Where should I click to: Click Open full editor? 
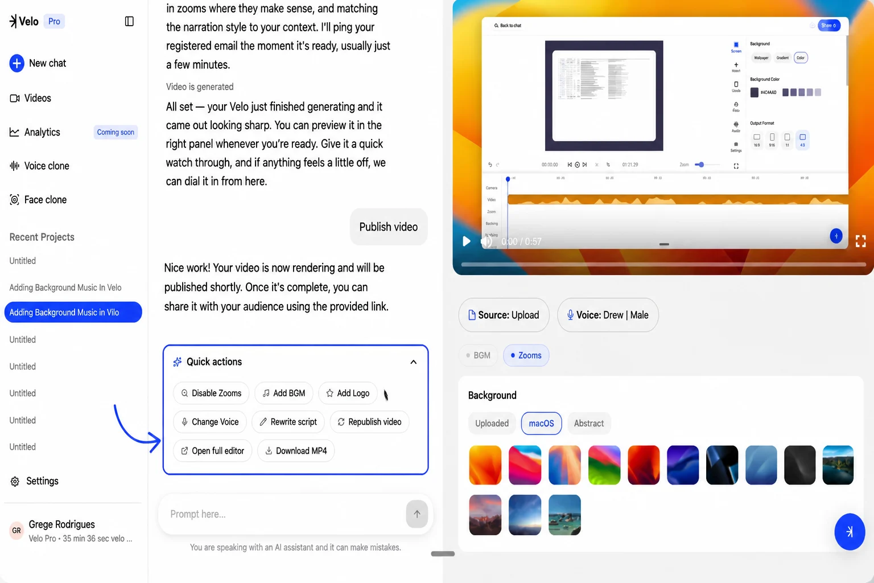click(x=212, y=451)
